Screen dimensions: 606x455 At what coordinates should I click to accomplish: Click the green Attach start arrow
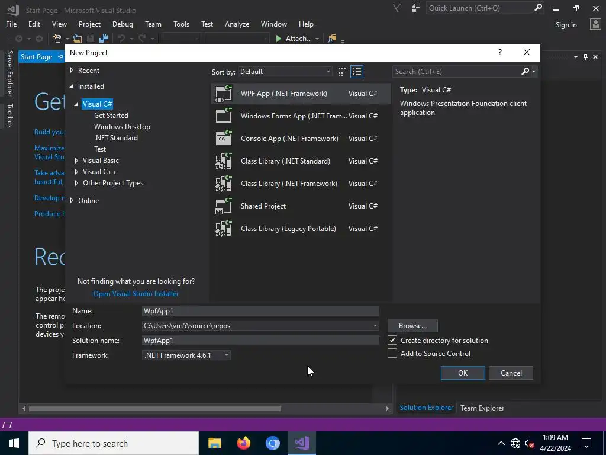278,39
